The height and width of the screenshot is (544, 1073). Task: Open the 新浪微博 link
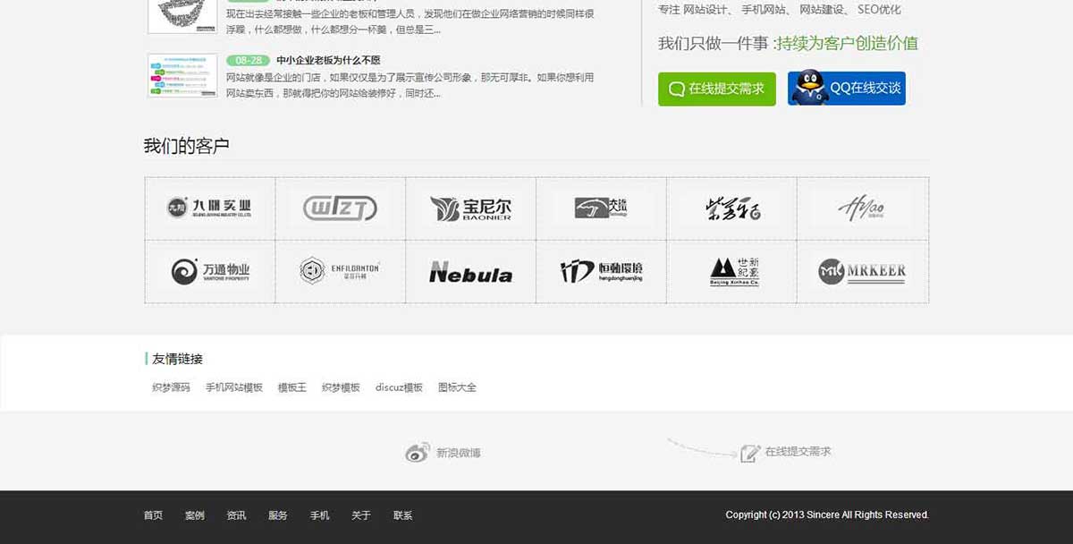click(459, 454)
